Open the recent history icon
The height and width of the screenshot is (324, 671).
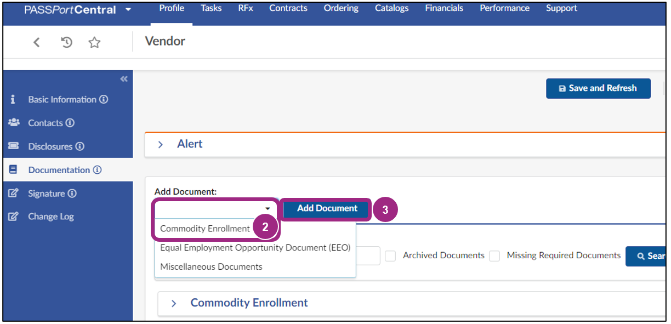click(x=66, y=42)
